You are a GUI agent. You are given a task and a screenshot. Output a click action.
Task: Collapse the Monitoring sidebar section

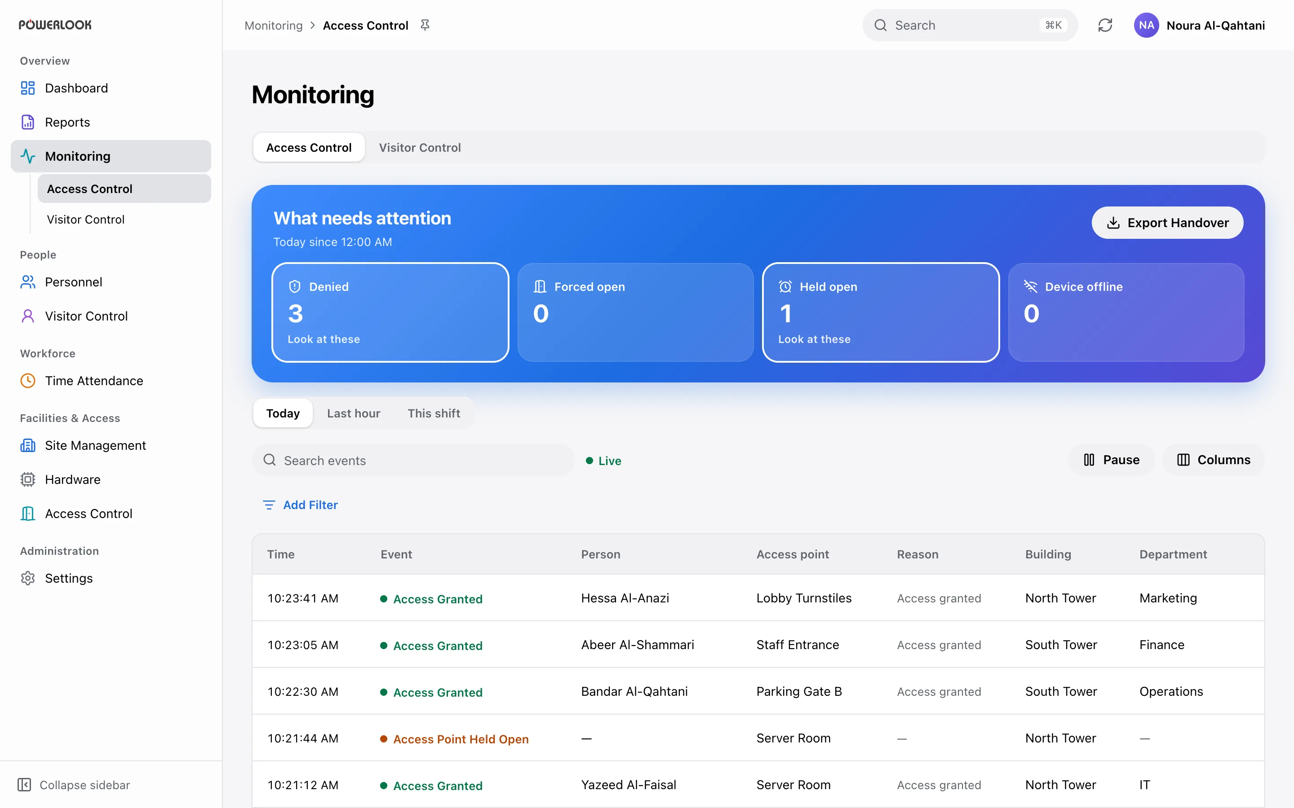click(x=111, y=156)
